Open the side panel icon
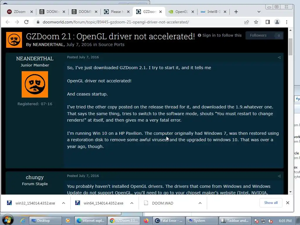 point(268,22)
